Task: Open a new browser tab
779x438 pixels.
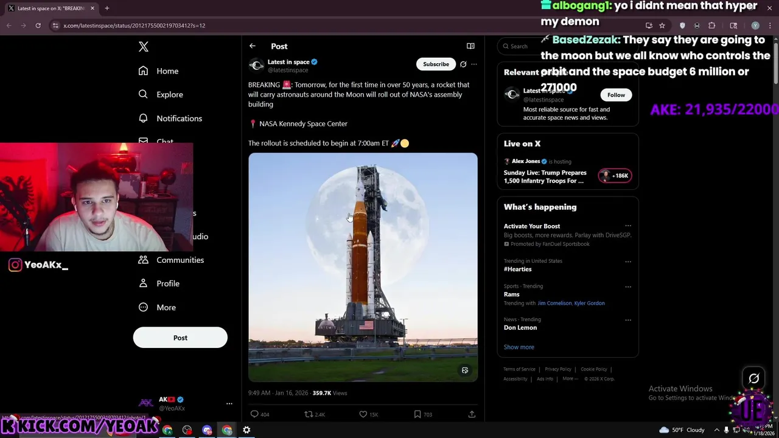Action: 107,9
